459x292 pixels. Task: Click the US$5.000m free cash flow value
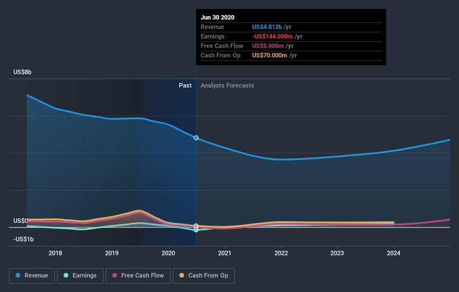point(268,46)
